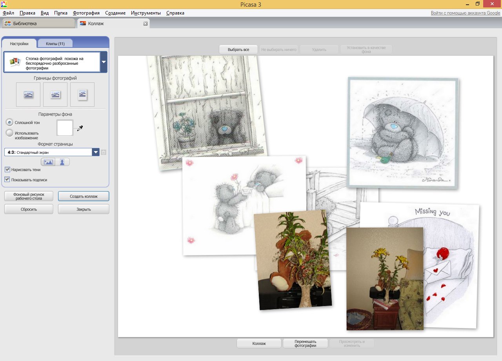Click the photo pile collage type icon
The image size is (502, 361).
[15, 62]
